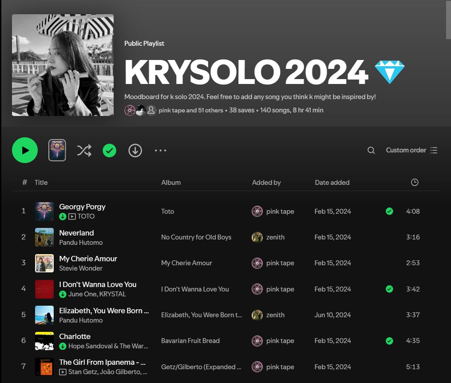
Task: Select the Neverland track title
Action: pyautogui.click(x=76, y=233)
